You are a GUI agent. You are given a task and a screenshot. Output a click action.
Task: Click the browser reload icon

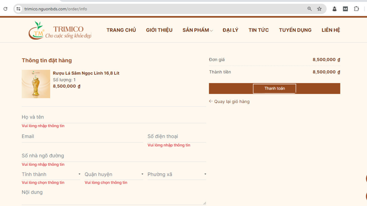(x=5, y=9)
